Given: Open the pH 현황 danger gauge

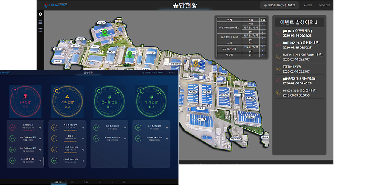Looking at the screenshot, I should (x=21, y=100).
